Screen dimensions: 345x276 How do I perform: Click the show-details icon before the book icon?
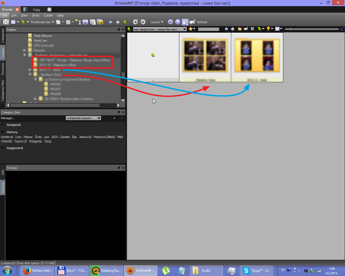tap(58, 22)
